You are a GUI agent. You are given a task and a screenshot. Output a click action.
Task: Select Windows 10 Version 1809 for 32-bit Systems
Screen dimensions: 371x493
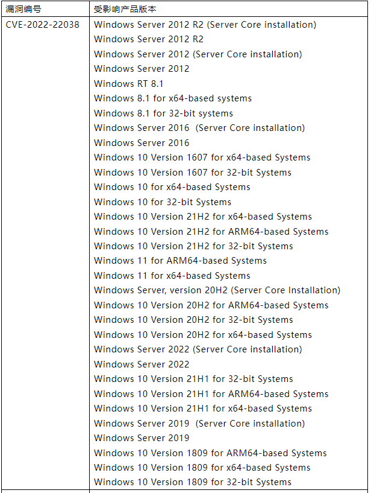point(193,482)
